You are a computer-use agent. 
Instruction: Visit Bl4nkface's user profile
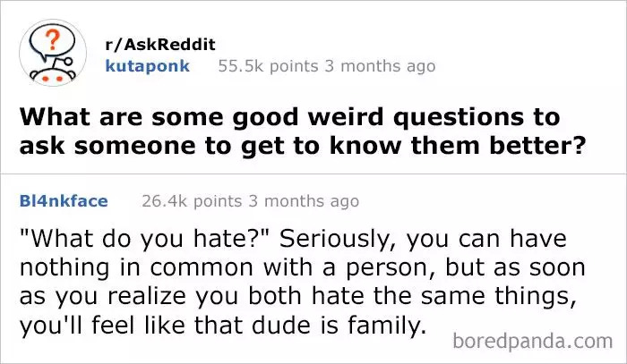click(63, 201)
